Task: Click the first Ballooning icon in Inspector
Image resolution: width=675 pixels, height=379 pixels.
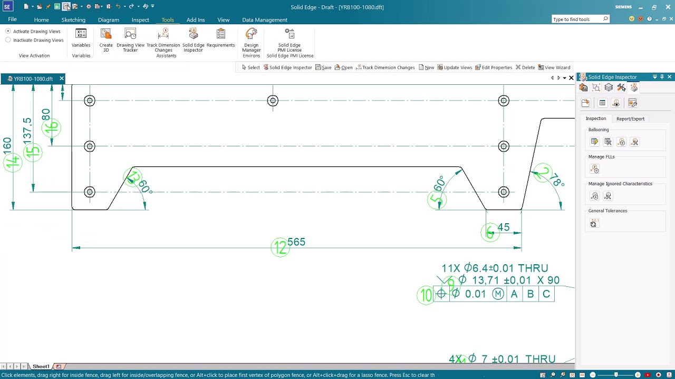Action: coord(594,142)
